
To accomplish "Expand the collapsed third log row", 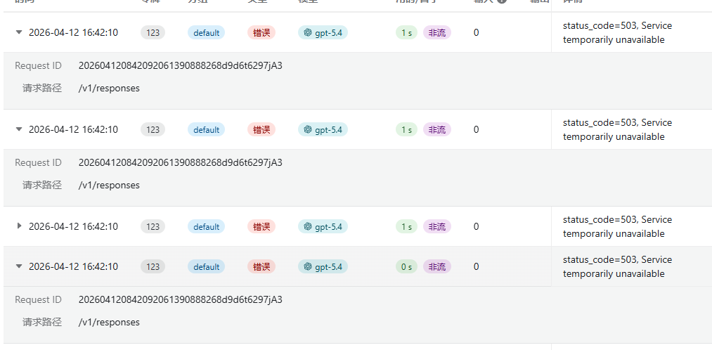I will coord(18,226).
